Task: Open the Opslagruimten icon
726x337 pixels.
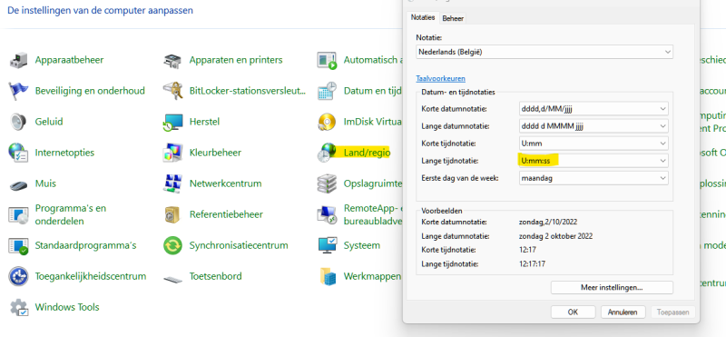Action: click(x=327, y=183)
